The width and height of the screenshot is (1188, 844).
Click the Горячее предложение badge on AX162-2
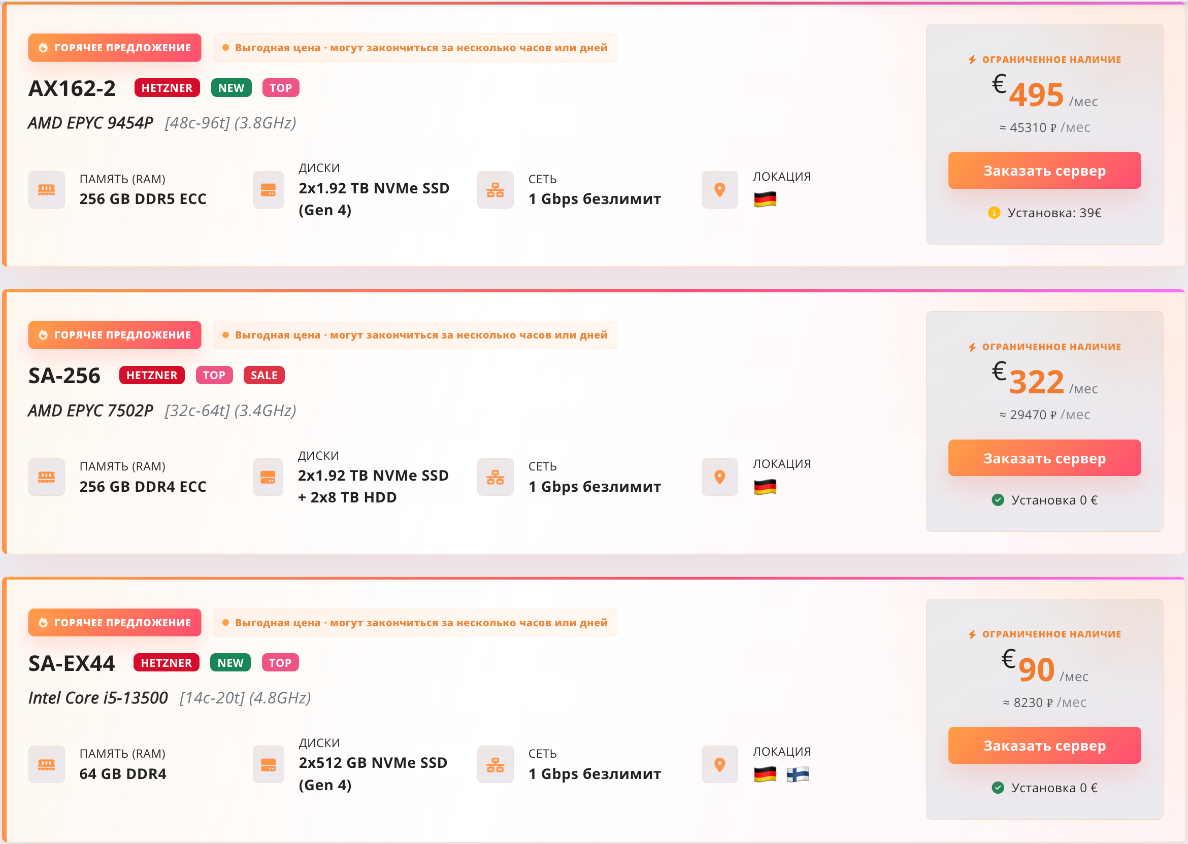[x=115, y=48]
